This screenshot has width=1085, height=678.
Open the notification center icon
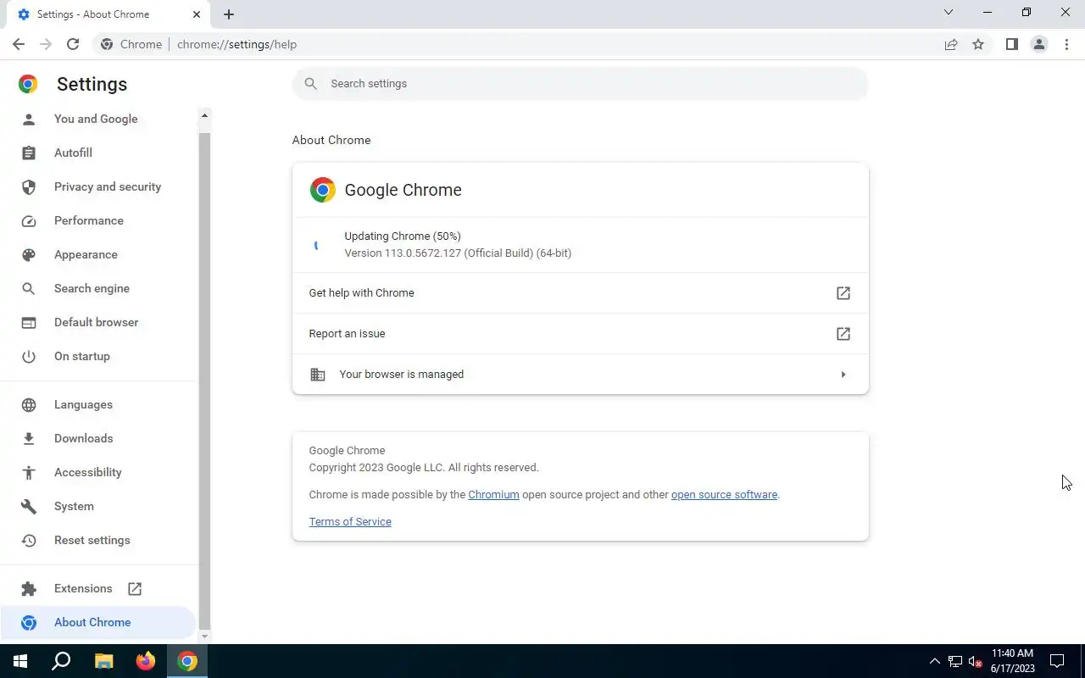1057,661
